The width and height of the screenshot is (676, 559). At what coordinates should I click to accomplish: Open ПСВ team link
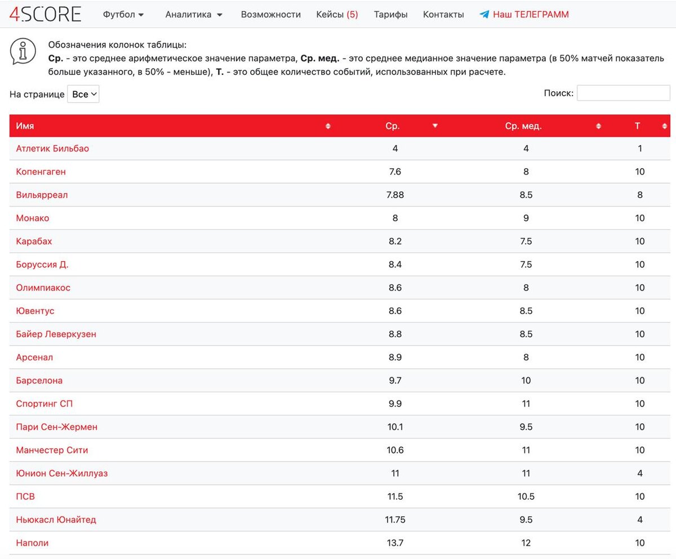point(25,497)
